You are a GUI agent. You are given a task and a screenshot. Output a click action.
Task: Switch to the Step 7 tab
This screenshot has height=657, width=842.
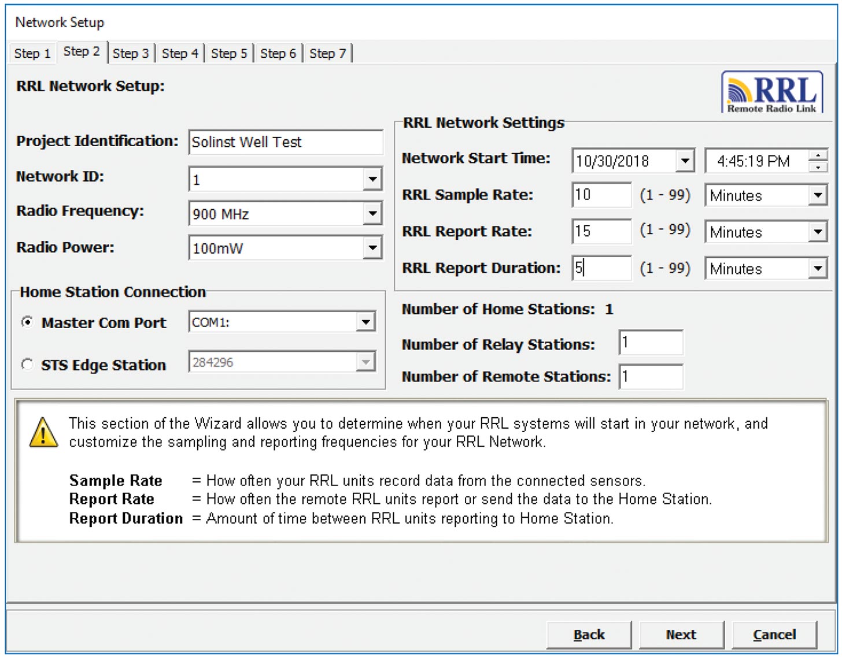click(327, 53)
